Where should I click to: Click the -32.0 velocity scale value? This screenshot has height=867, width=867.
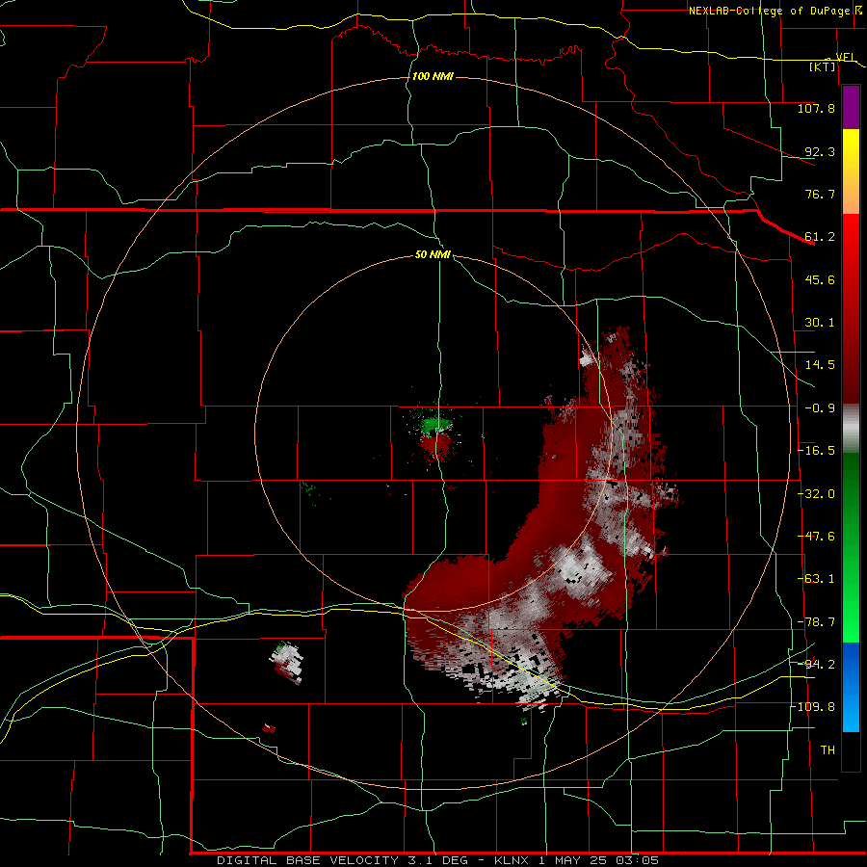816,494
